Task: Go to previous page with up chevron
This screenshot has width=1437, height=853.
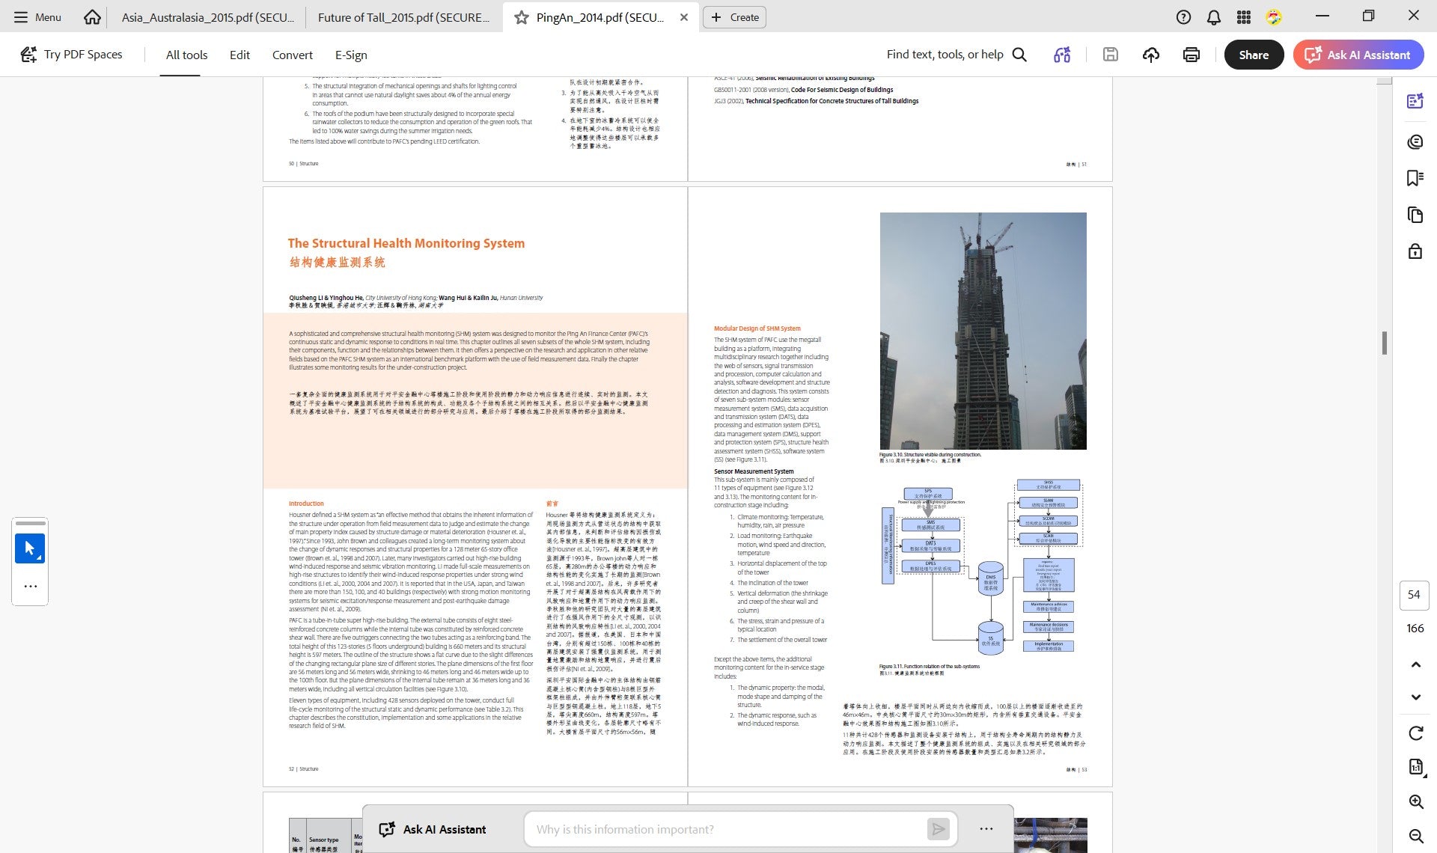Action: point(1415,664)
